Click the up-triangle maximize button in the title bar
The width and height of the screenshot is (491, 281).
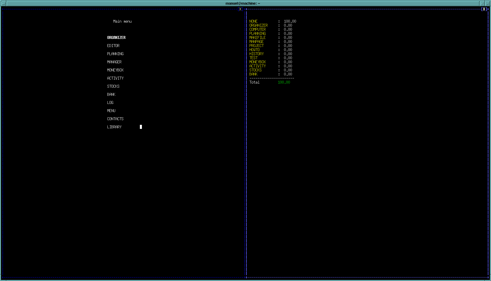click(488, 3)
